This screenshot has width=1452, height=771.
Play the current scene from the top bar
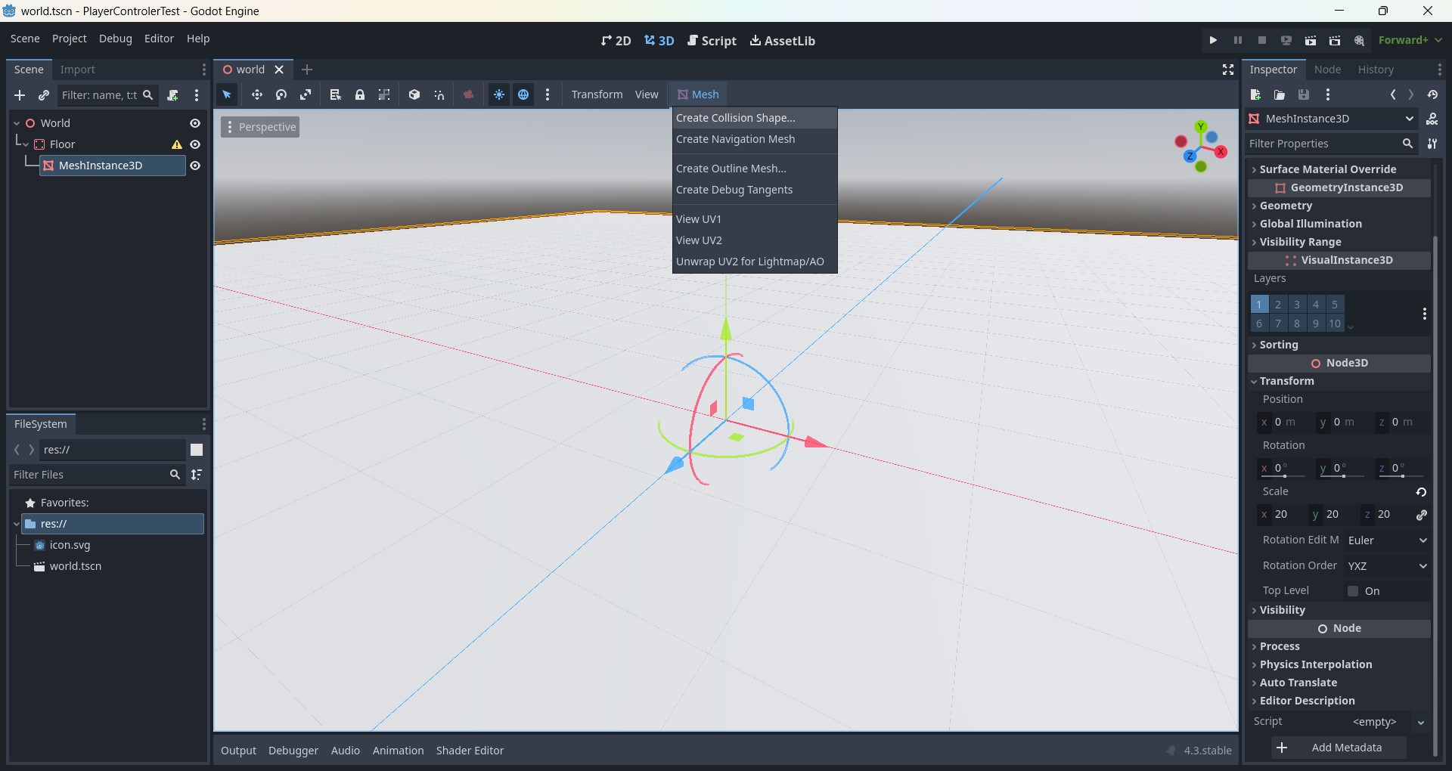tap(1311, 40)
